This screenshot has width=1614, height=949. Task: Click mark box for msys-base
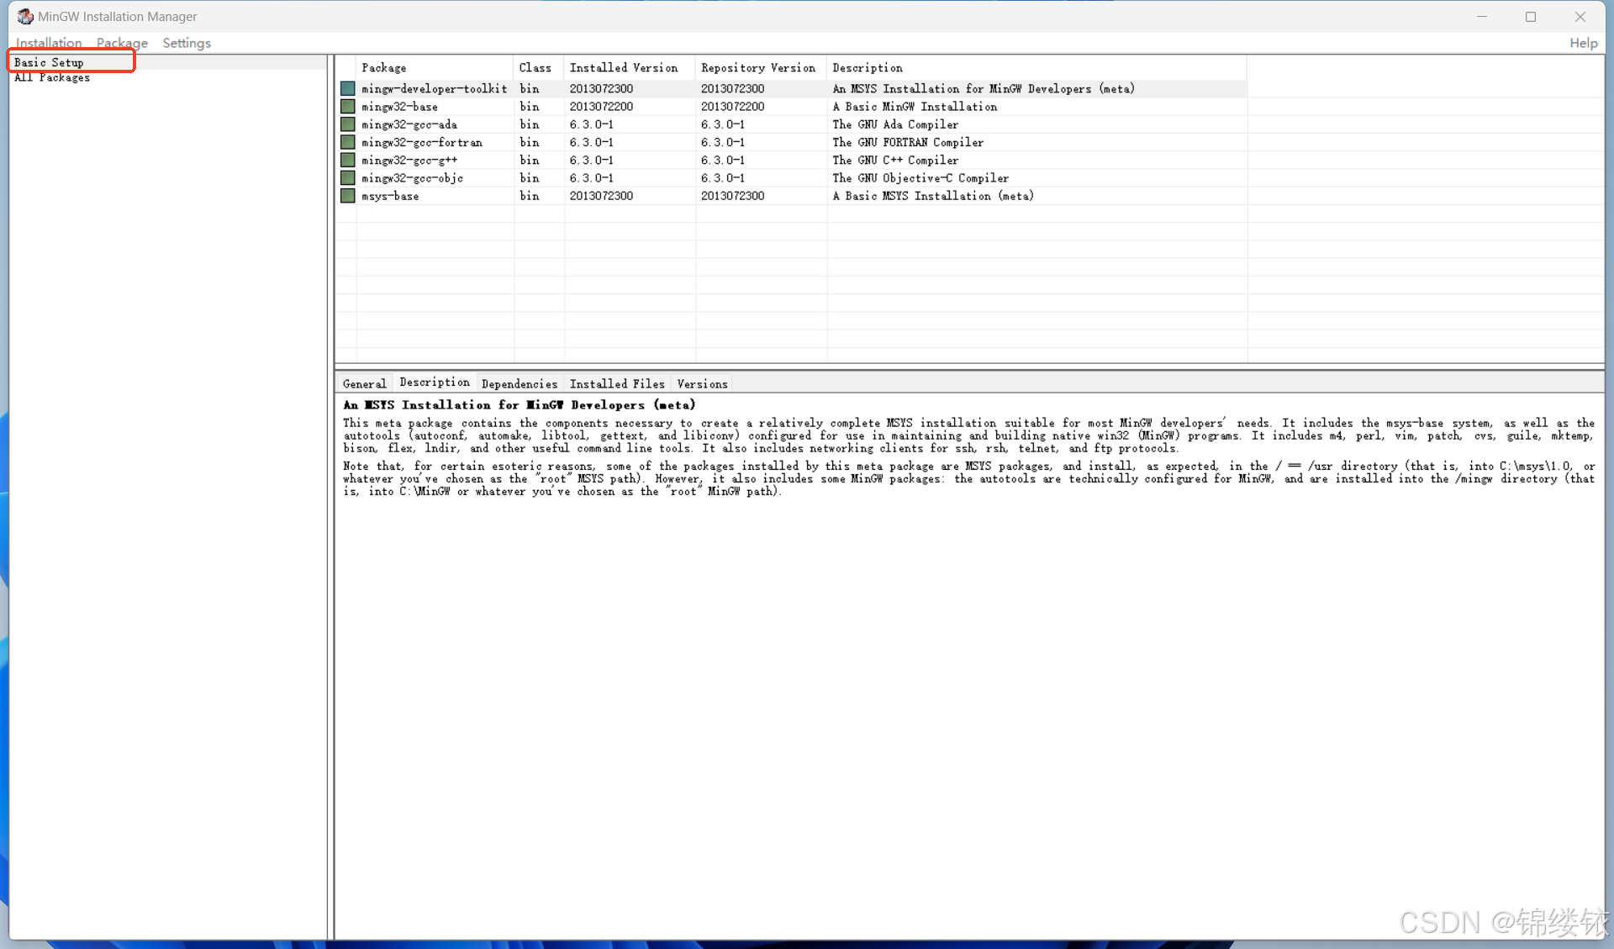347,196
